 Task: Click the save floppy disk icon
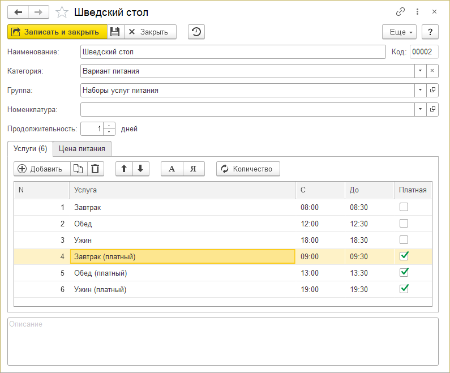[115, 32]
